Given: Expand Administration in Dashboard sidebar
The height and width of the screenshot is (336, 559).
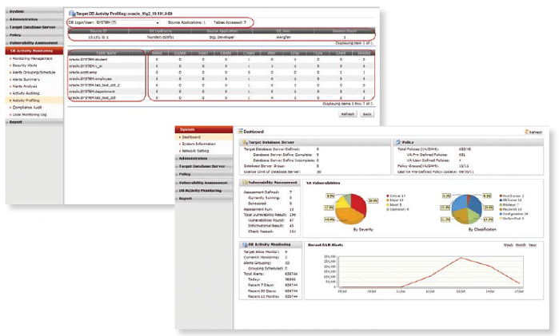Looking at the screenshot, I should pyautogui.click(x=204, y=158).
